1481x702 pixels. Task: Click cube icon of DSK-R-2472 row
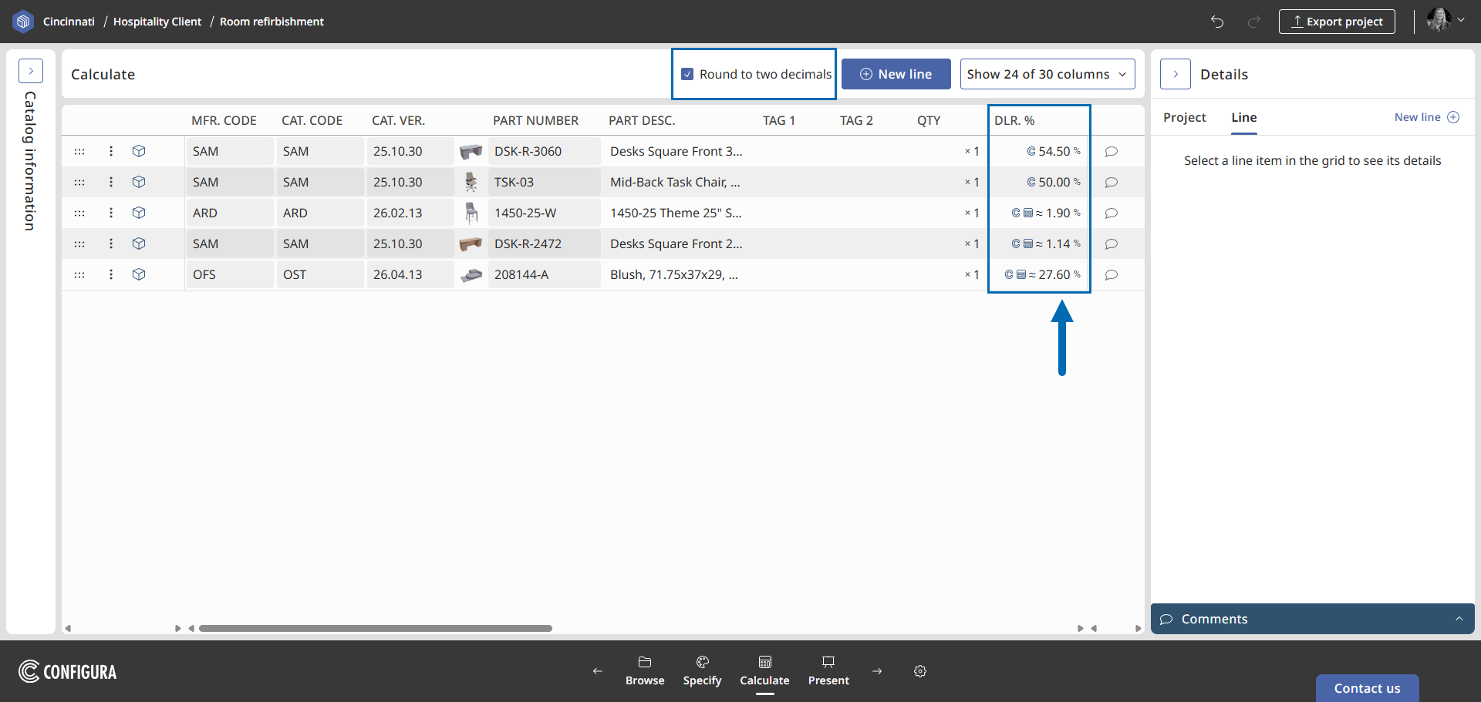click(x=139, y=244)
